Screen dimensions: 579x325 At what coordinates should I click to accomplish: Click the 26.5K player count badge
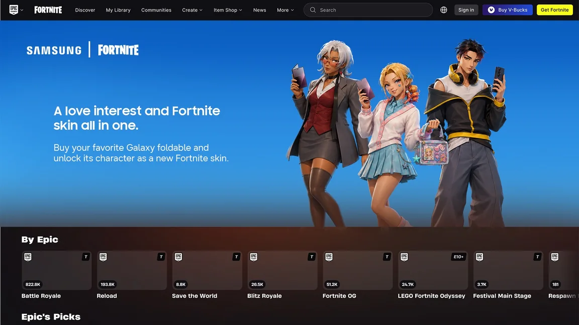pos(257,284)
